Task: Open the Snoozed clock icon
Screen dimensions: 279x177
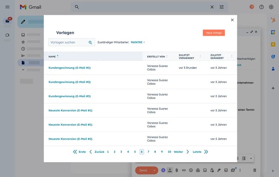Action: (x=23, y=49)
